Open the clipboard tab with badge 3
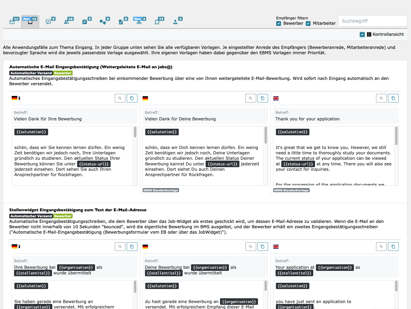 coord(85,22)
